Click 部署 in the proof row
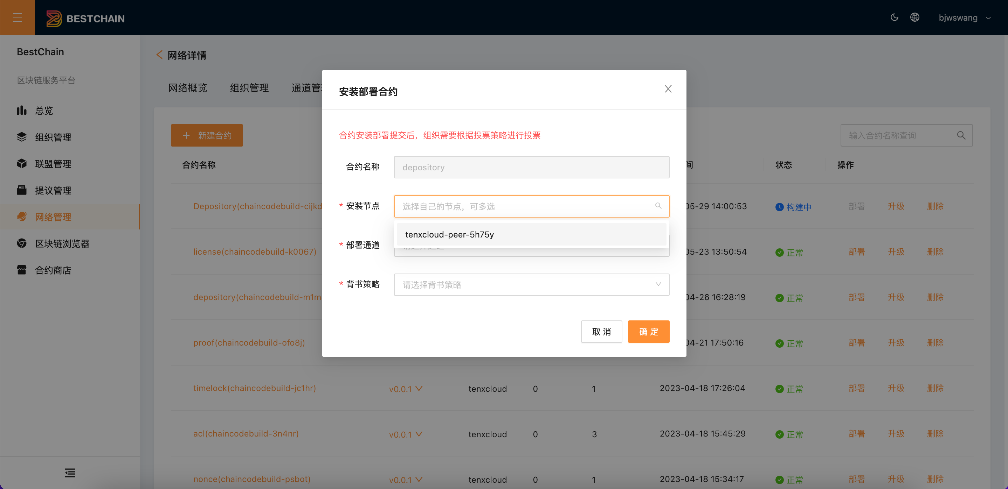This screenshot has height=489, width=1008. (x=857, y=343)
